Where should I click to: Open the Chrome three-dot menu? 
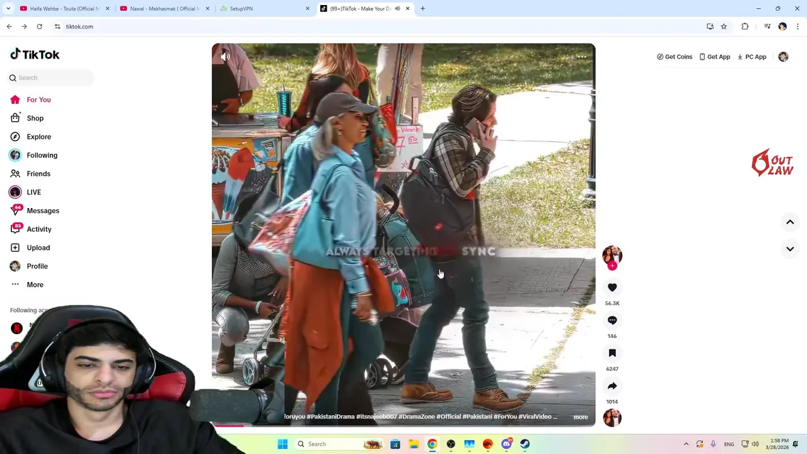coord(798,26)
